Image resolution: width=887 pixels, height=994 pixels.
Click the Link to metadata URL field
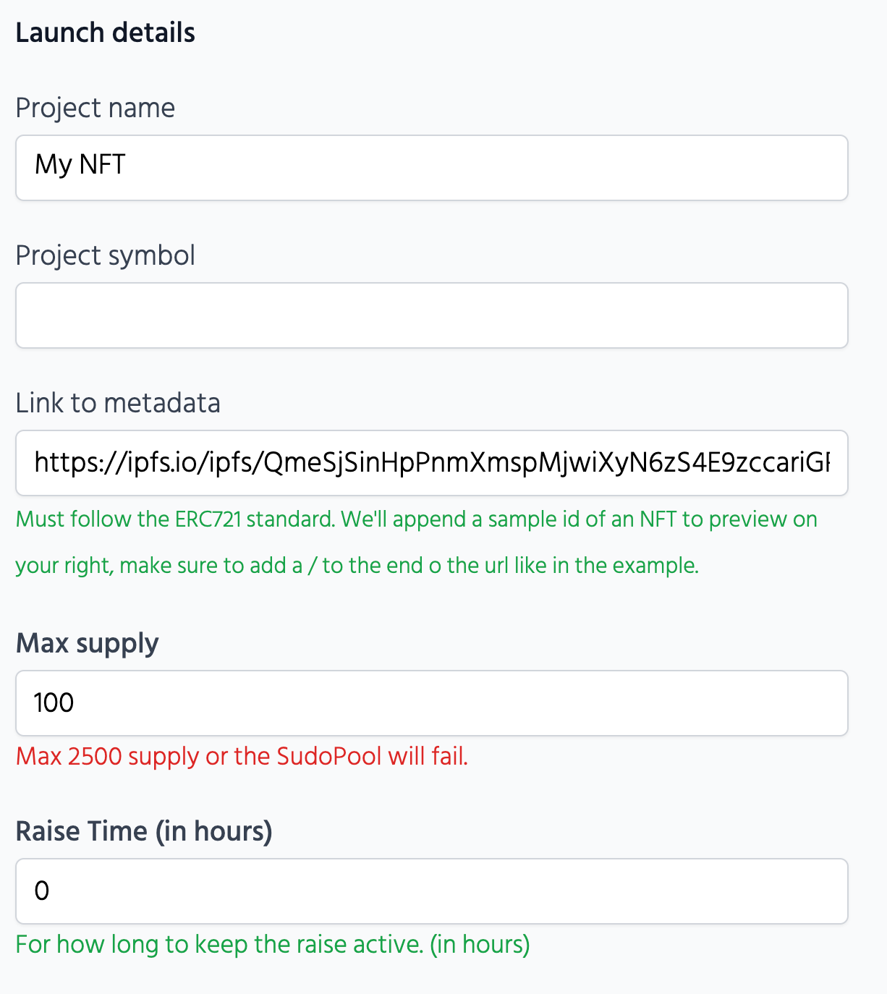(431, 463)
